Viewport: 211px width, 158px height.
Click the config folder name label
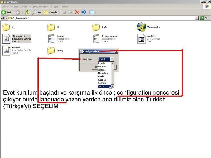point(60,50)
